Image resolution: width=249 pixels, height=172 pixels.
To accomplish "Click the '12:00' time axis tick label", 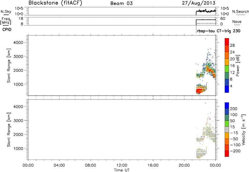I will [x=122, y=165].
